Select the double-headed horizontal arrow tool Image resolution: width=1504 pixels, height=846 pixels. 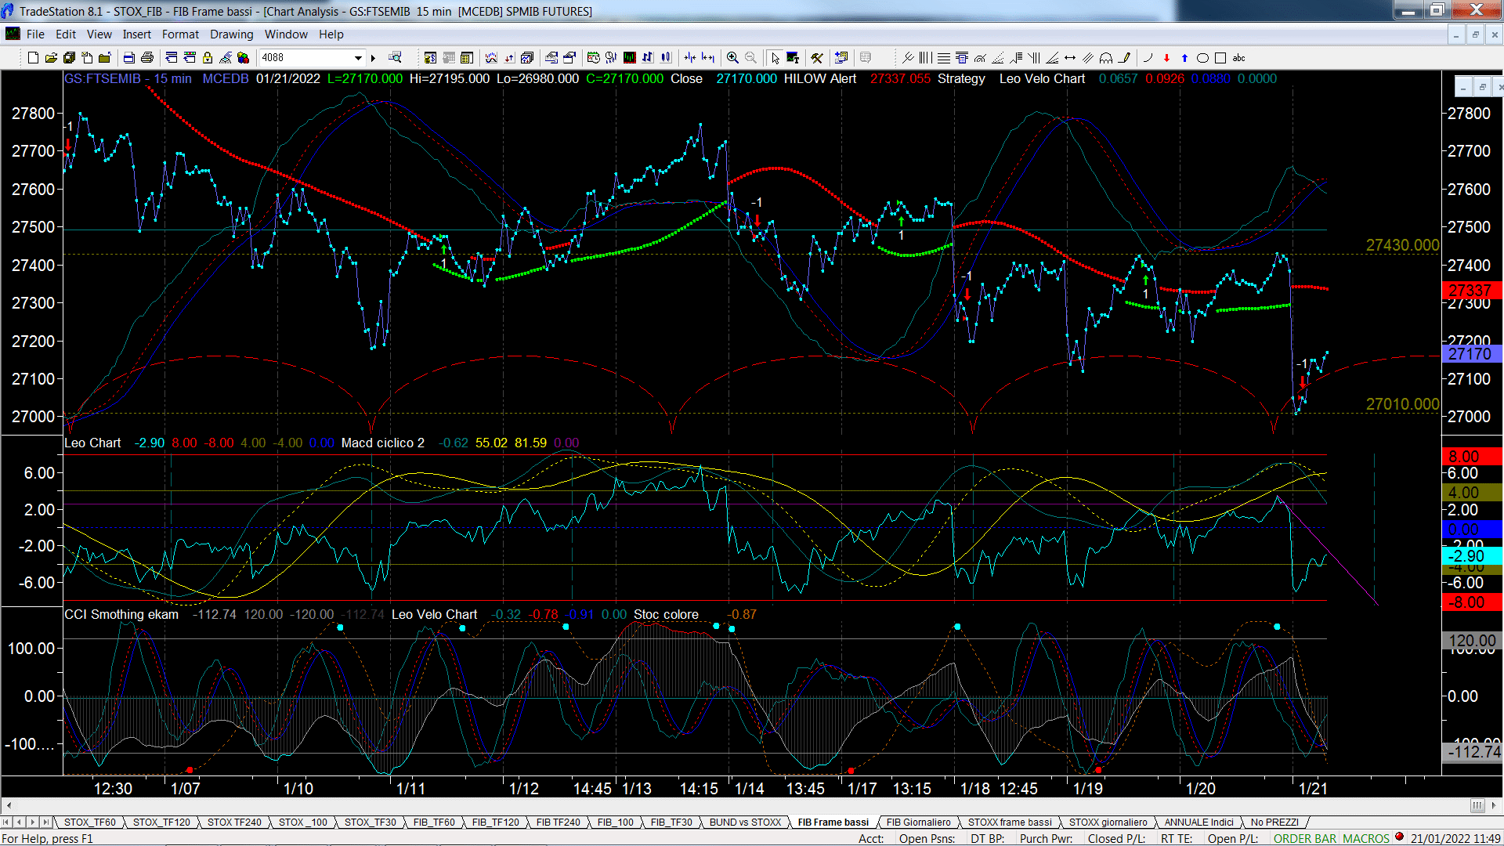1070,57
